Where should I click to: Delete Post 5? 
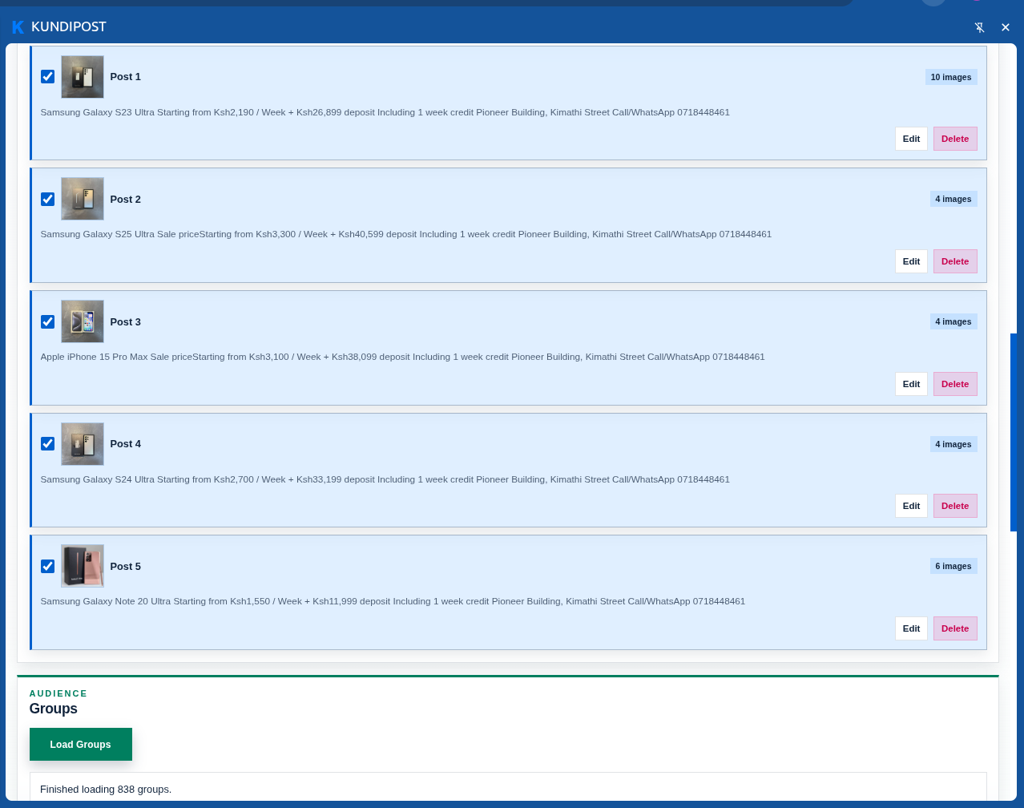(x=955, y=628)
